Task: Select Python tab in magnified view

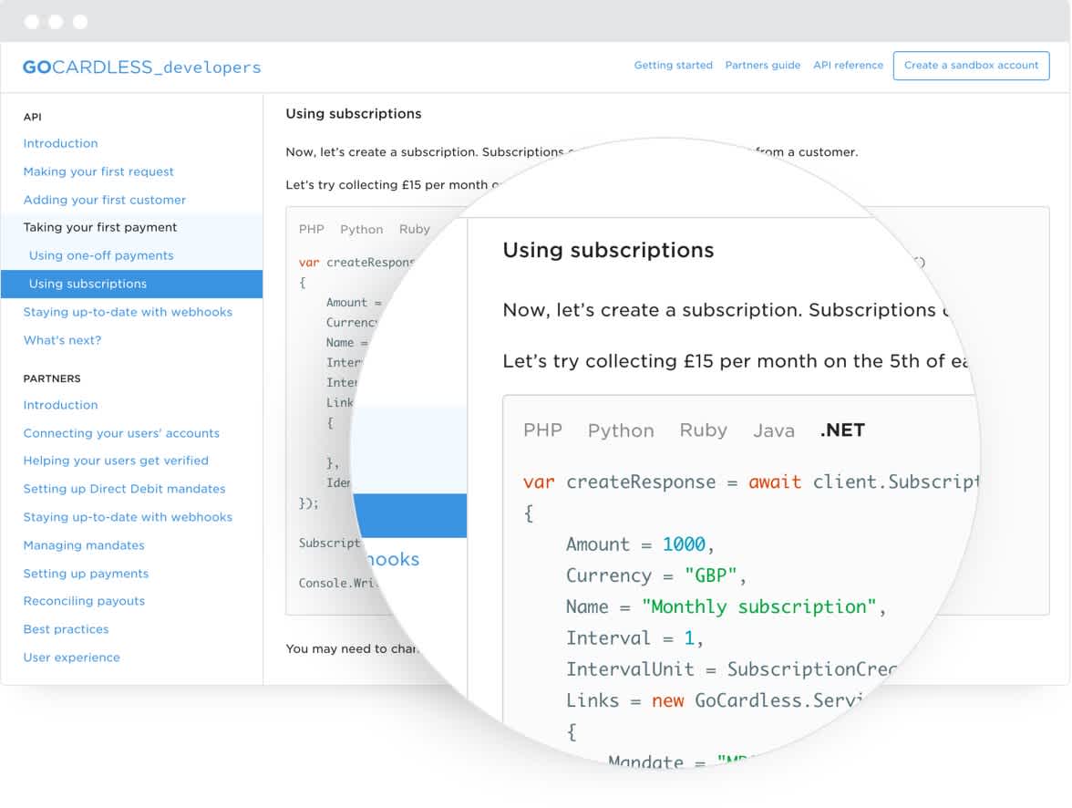Action: [x=621, y=430]
